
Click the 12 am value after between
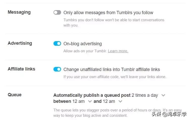coord(78,101)
